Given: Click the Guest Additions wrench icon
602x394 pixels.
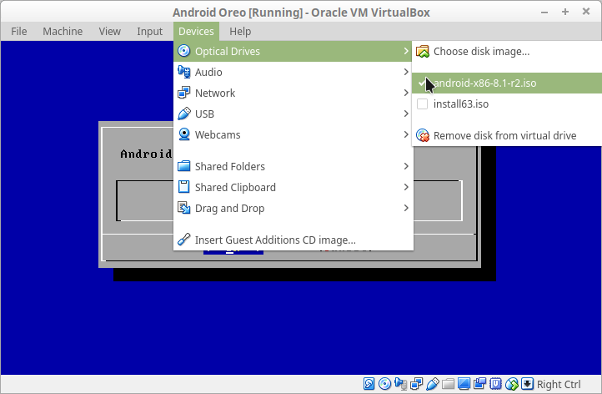Looking at the screenshot, I should tap(184, 240).
